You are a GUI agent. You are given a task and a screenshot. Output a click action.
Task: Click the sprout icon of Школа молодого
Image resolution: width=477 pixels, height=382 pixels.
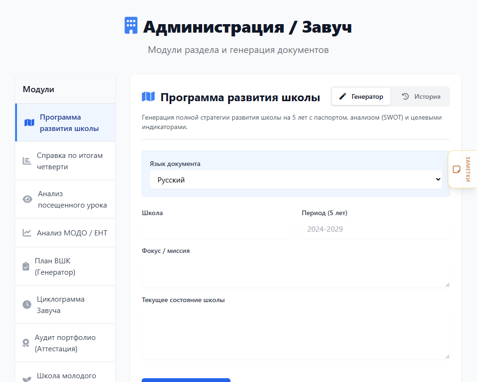tap(27, 379)
